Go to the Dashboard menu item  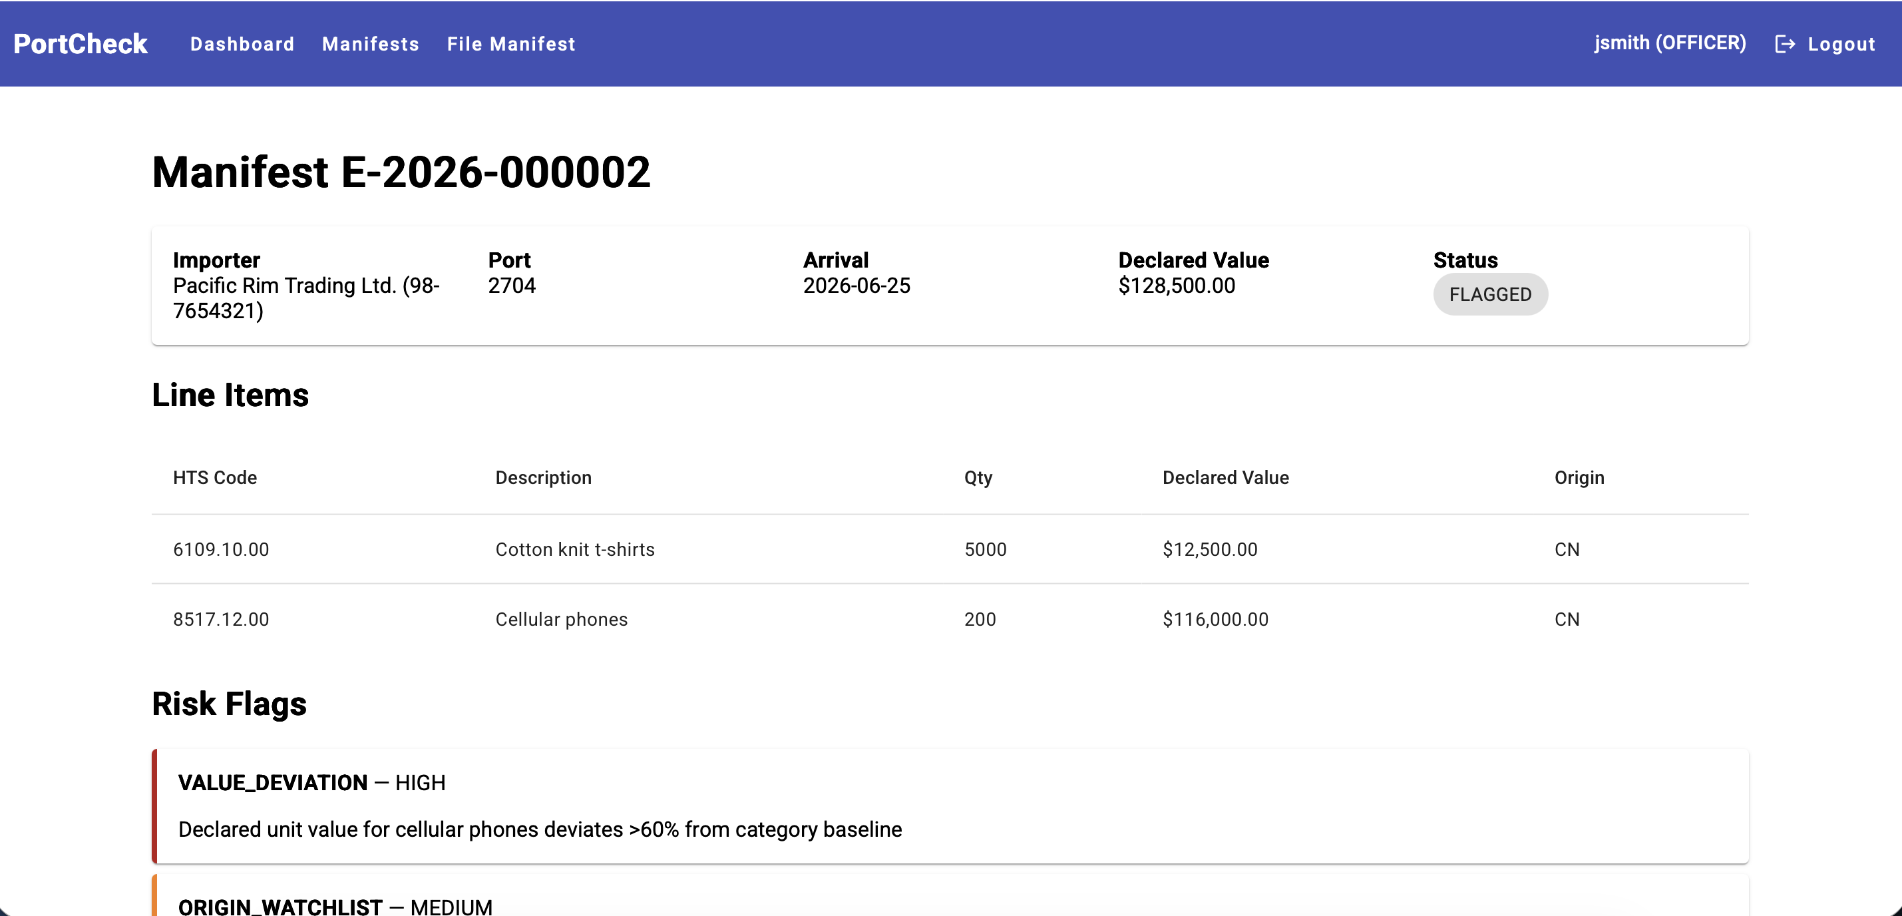(242, 45)
